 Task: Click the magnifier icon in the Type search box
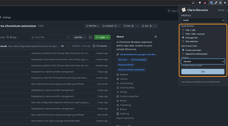(x=169, y=11)
